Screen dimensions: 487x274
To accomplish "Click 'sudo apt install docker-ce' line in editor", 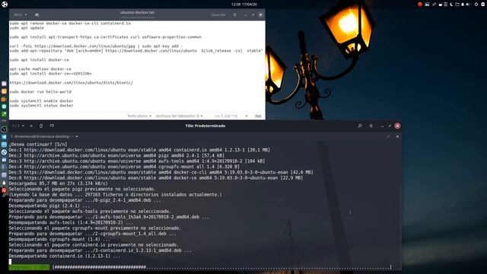I will [x=40, y=59].
